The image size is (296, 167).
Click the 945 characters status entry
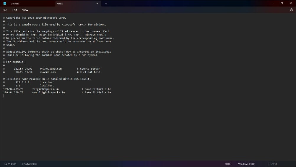coord(29,164)
